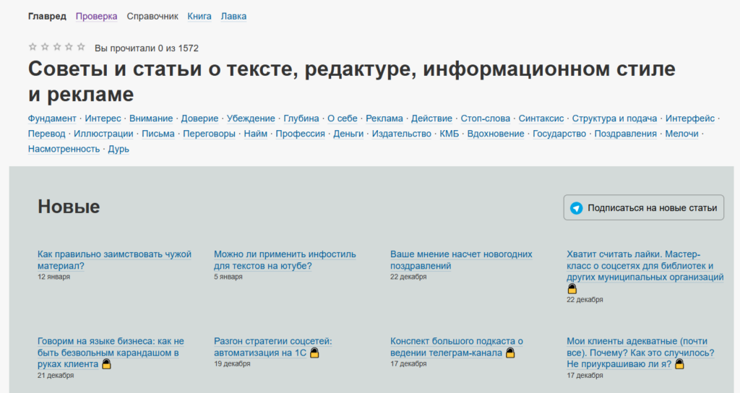Select the Насмотренность topic
Screen dimensions: 740x393
[64, 149]
